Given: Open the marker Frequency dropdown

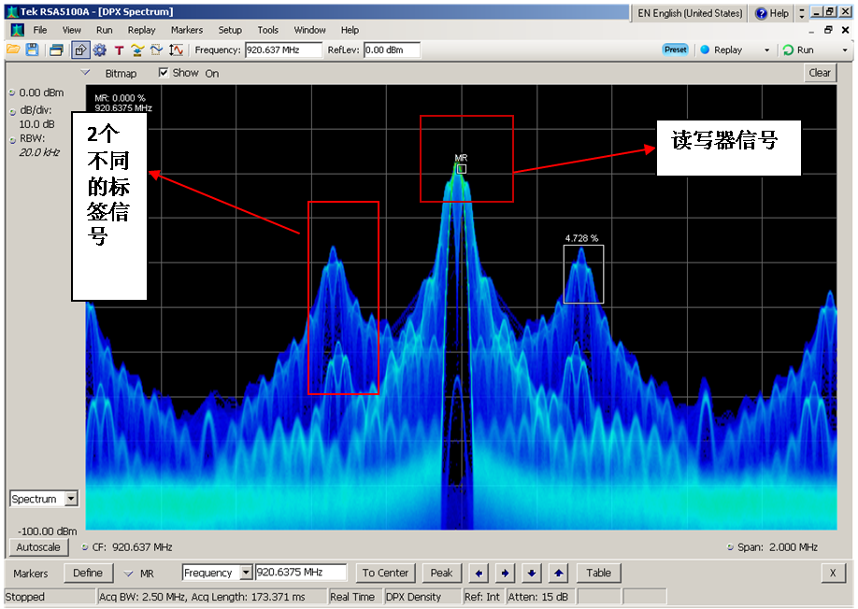Looking at the screenshot, I should (246, 573).
